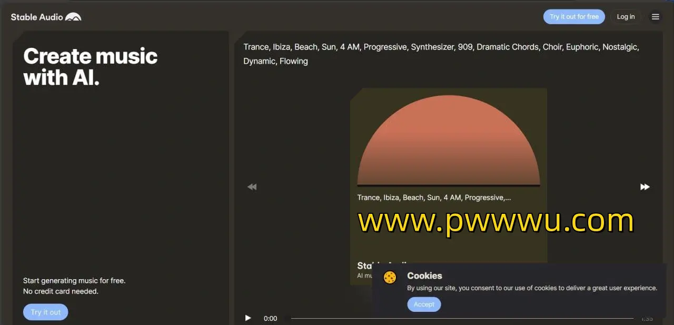Skip to the previous track
Image resolution: width=674 pixels, height=325 pixels.
[252, 187]
